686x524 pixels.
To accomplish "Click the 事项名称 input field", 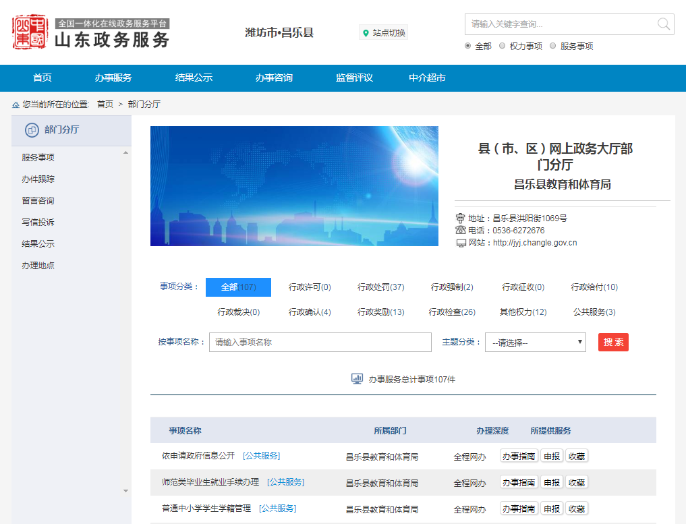I will pos(320,343).
